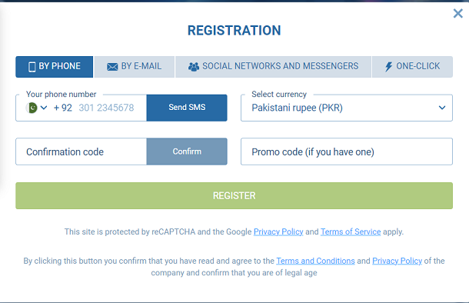Screen dimensions: 469x303
Task: Expand the country code chevron
Action: (44, 108)
